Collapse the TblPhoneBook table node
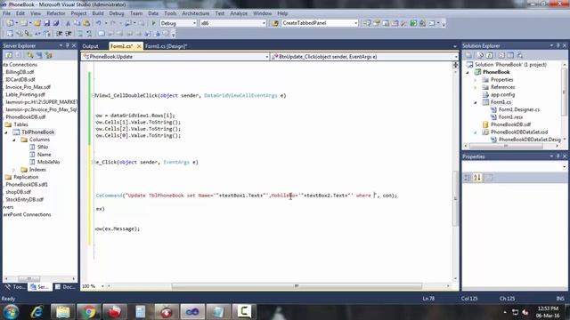Screen dimensions: 570x320 [x=6, y=132]
